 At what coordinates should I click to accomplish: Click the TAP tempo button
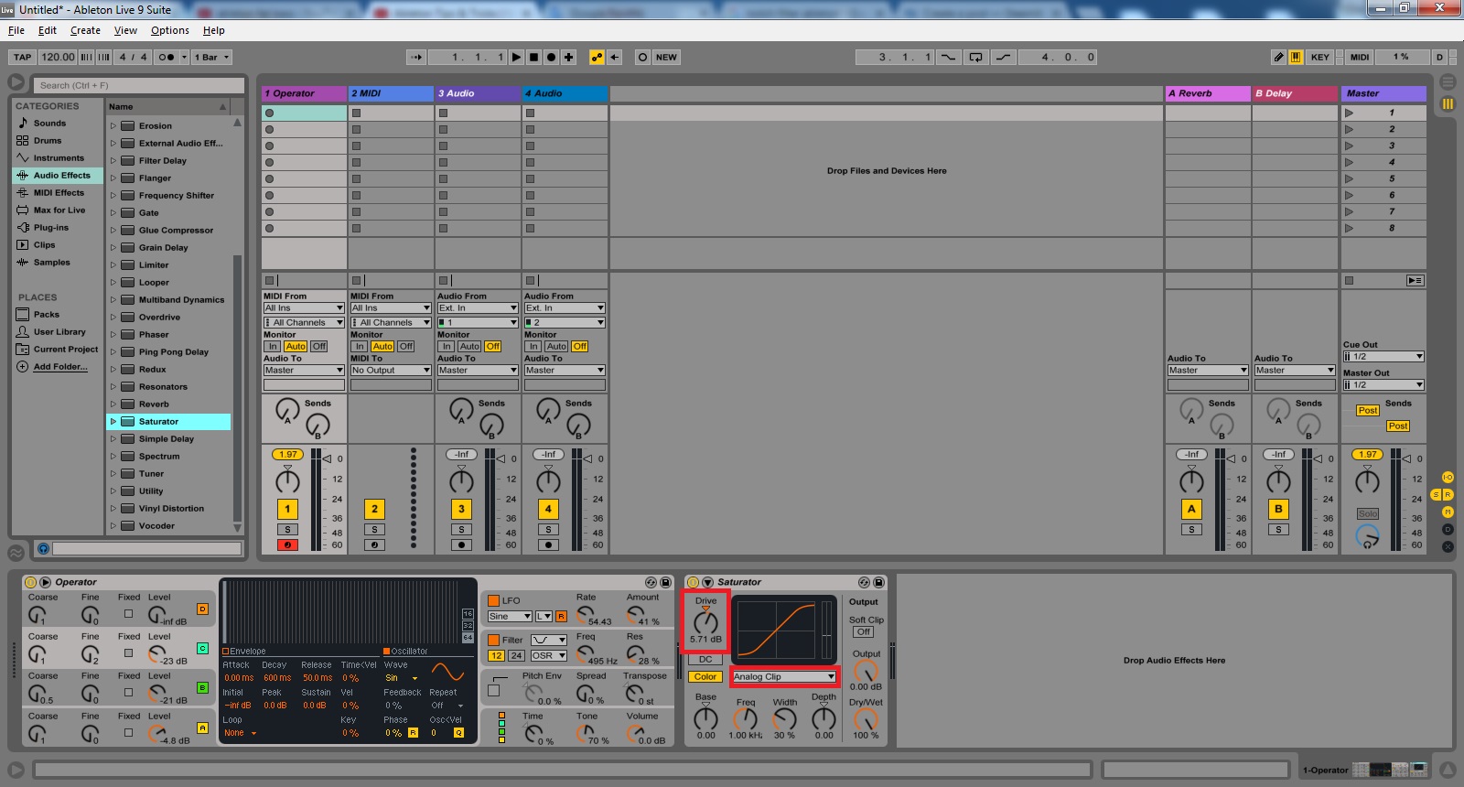click(23, 57)
